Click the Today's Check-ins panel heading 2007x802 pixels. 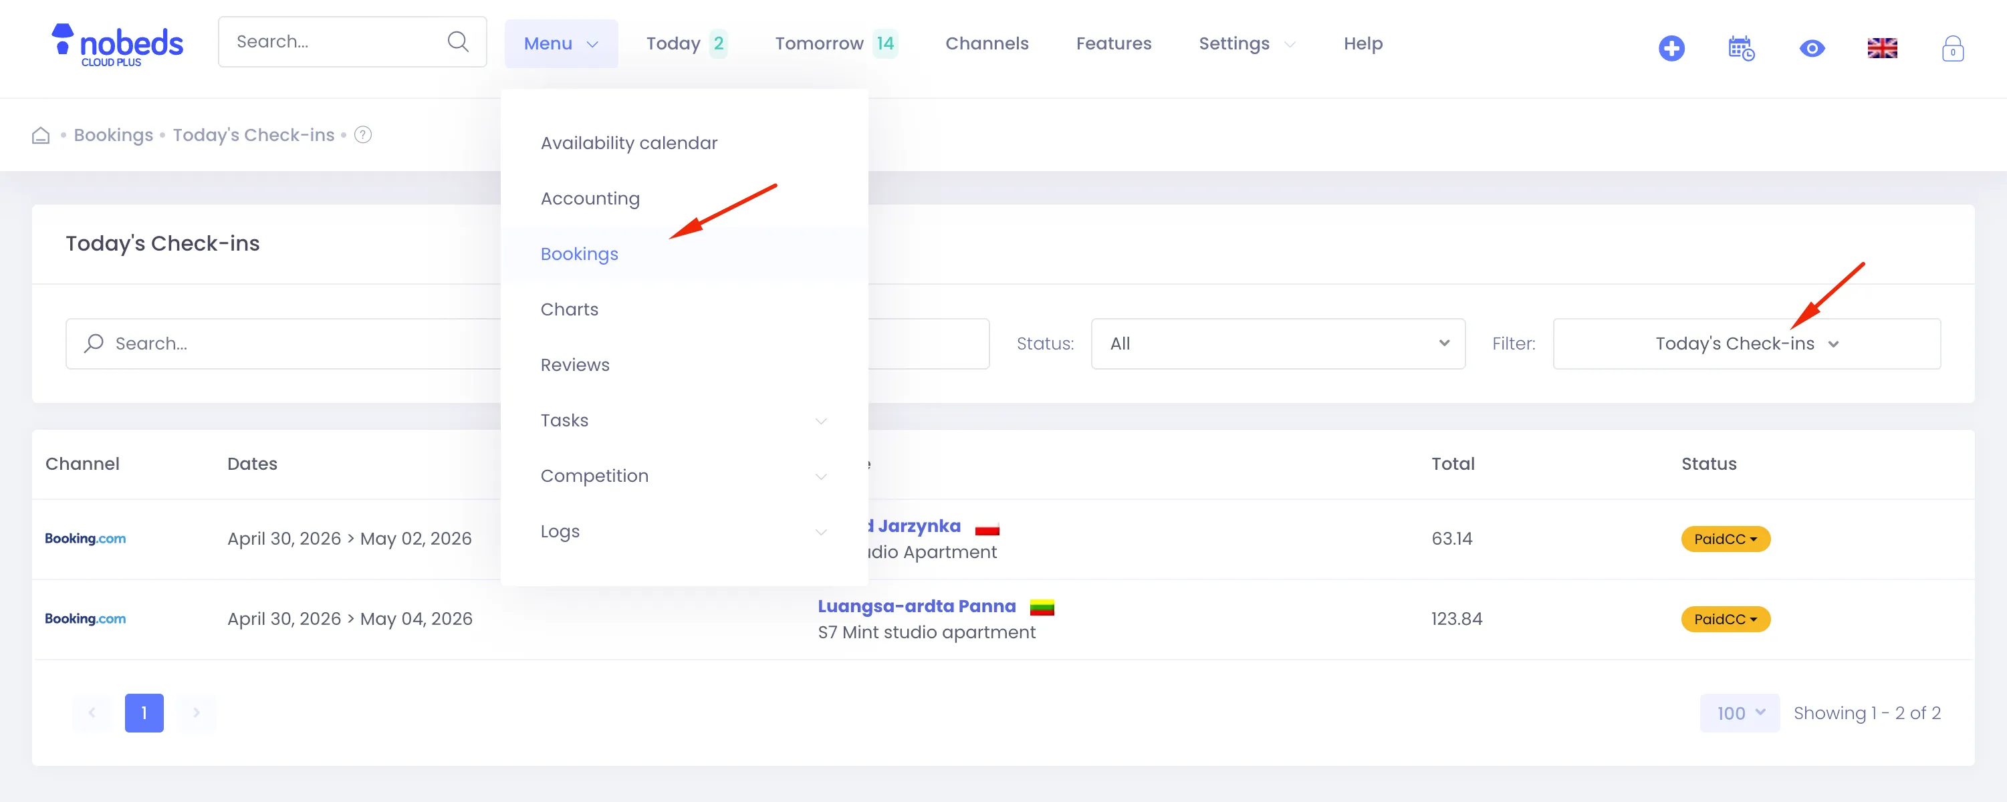pyautogui.click(x=162, y=244)
